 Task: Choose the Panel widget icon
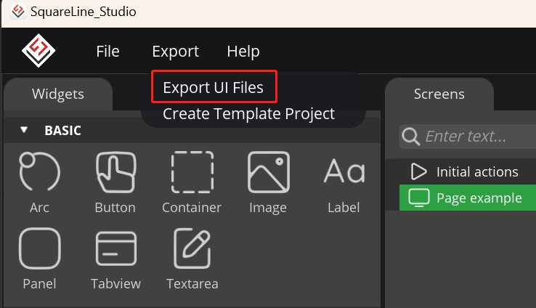pos(40,248)
